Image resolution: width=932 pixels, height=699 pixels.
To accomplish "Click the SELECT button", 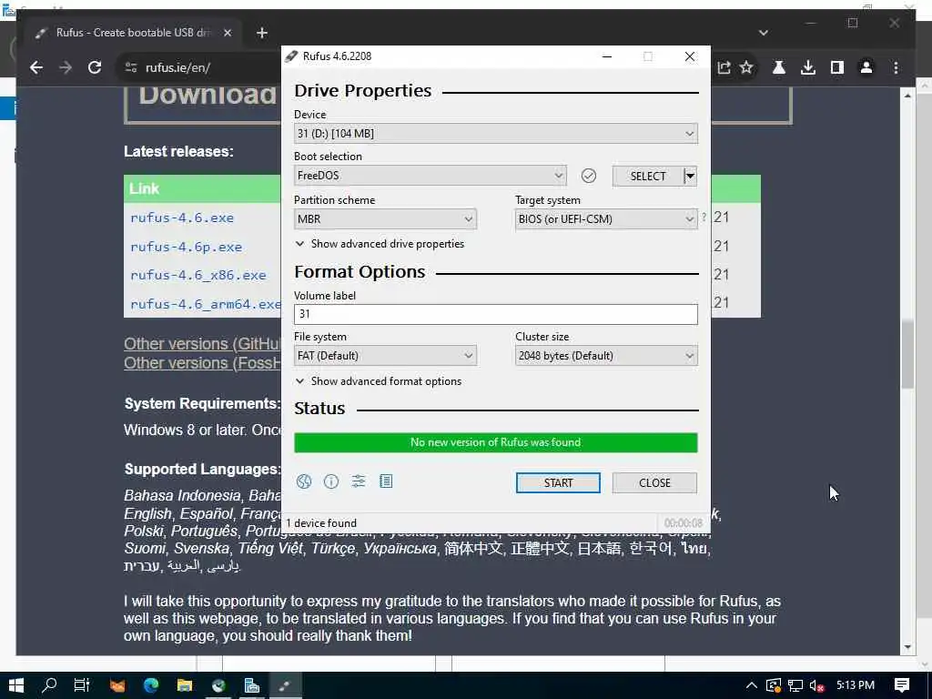I will (648, 176).
